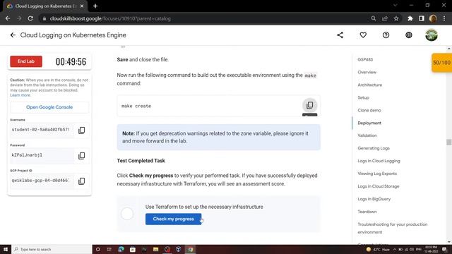Open the notification center icon
Screen dimensions: 452x254
coord(445,249)
